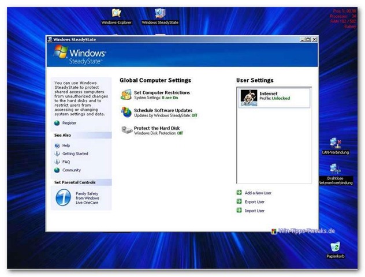The width and height of the screenshot is (365, 277).
Task: Click the Windows Live OneCare logo icon
Action: click(63, 197)
